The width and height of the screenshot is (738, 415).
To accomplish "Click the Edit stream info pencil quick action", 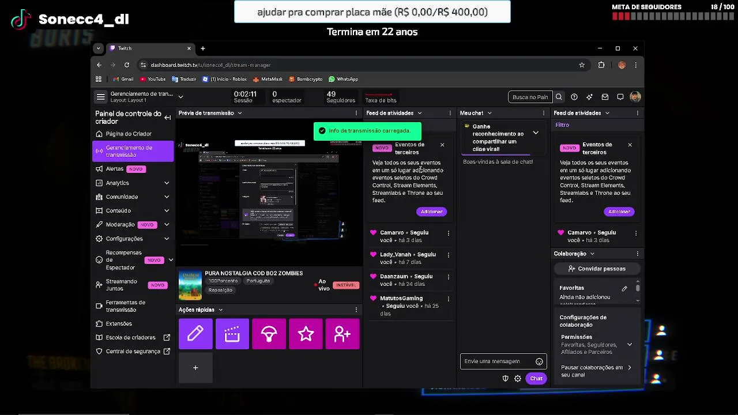I will click(x=195, y=334).
